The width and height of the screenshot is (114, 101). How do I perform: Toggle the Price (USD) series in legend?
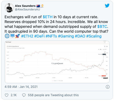[x=60, y=81]
